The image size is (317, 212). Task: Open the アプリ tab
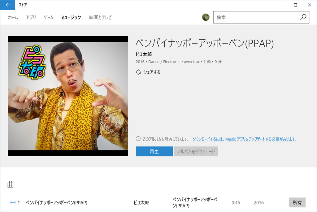coord(31,17)
